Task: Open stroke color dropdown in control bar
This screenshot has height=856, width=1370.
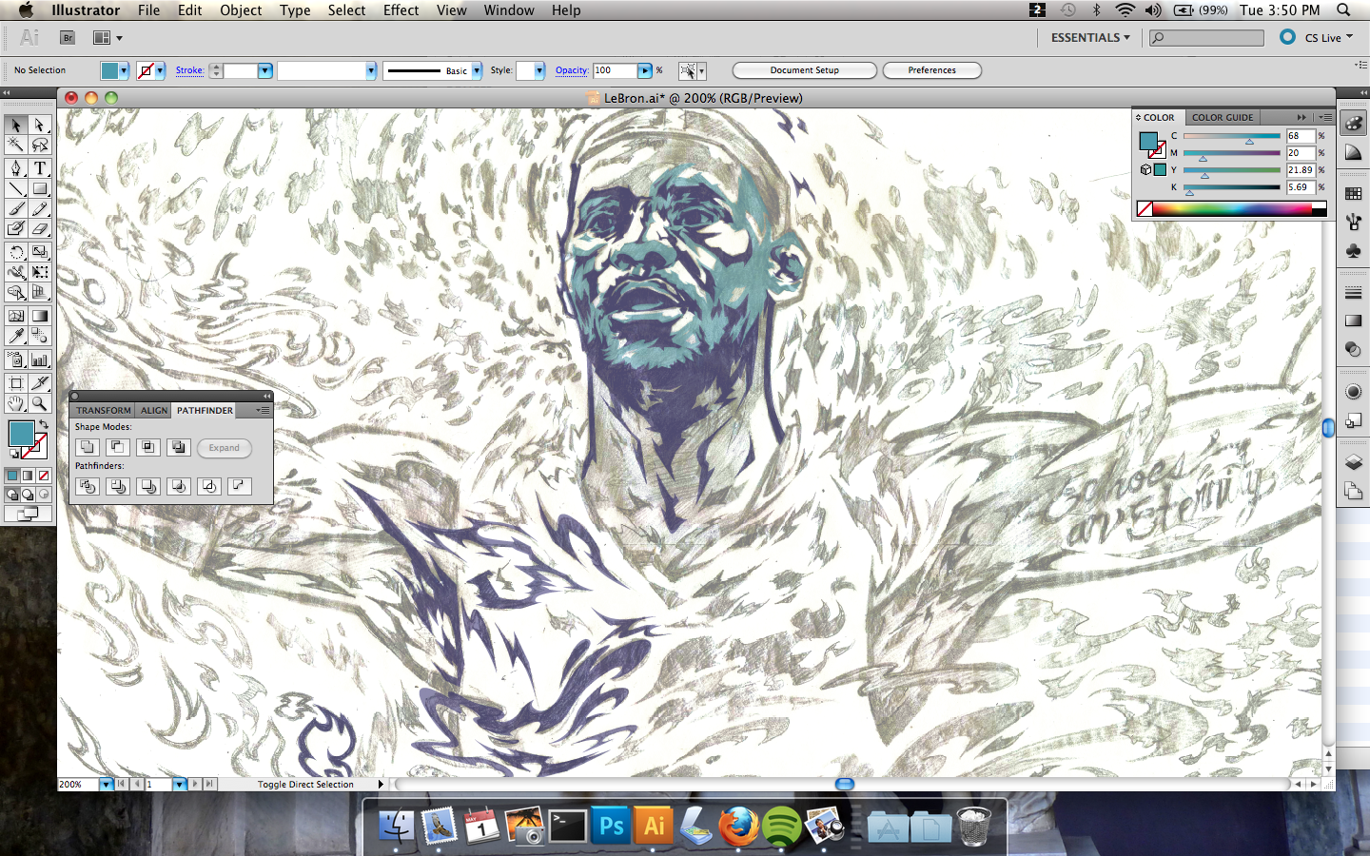Action: point(160,70)
